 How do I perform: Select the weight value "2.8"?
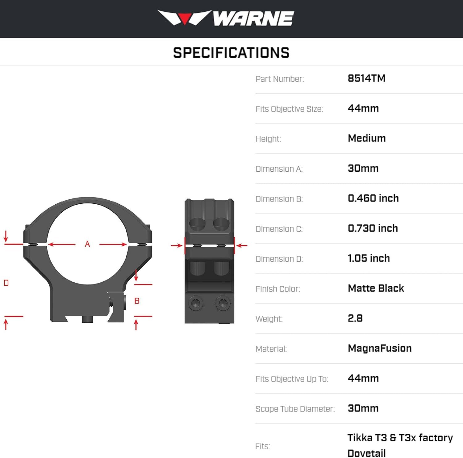pyautogui.click(x=355, y=318)
